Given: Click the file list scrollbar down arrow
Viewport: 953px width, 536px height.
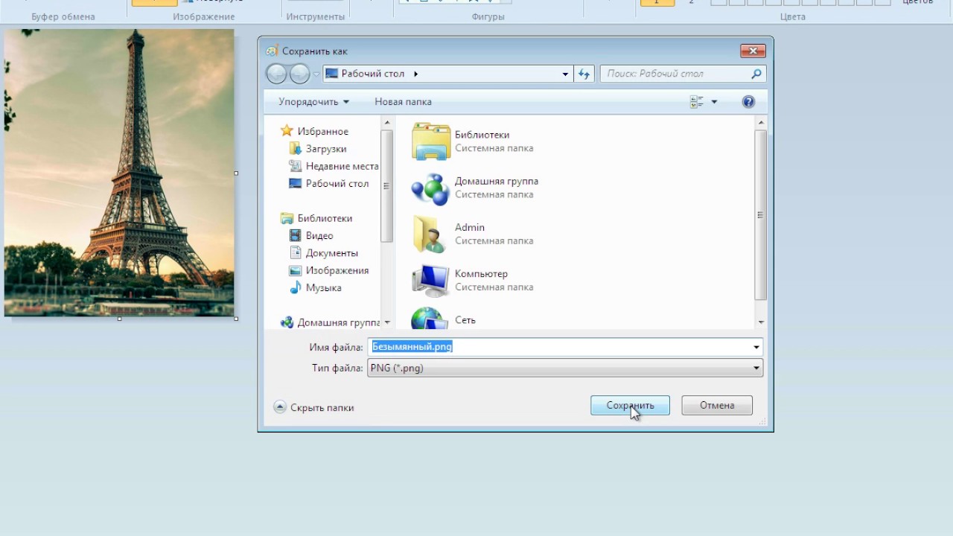Looking at the screenshot, I should 761,322.
